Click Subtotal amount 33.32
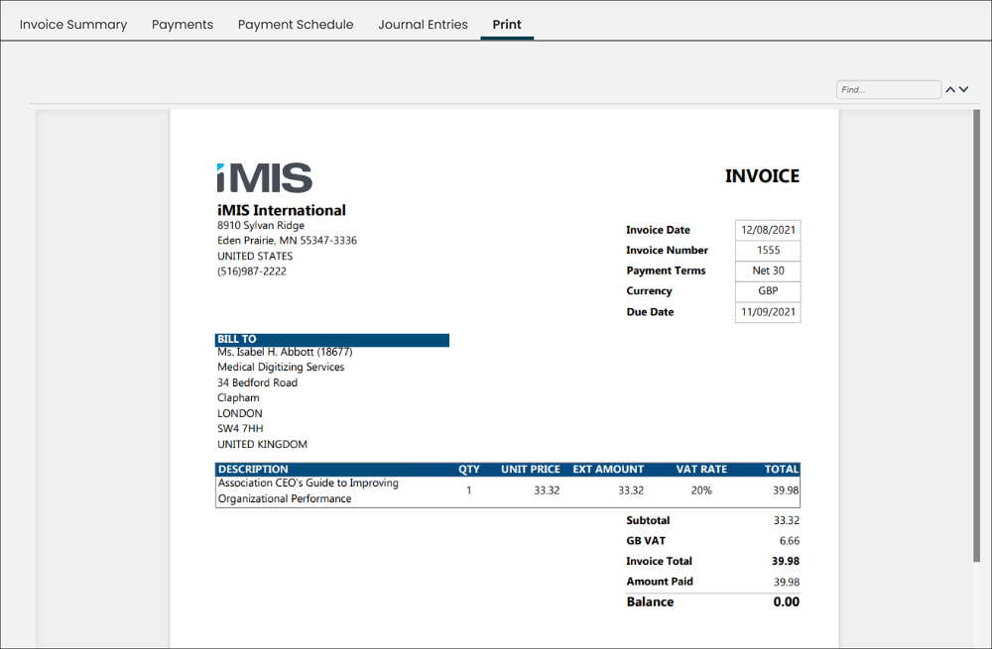This screenshot has width=992, height=649. (x=787, y=521)
